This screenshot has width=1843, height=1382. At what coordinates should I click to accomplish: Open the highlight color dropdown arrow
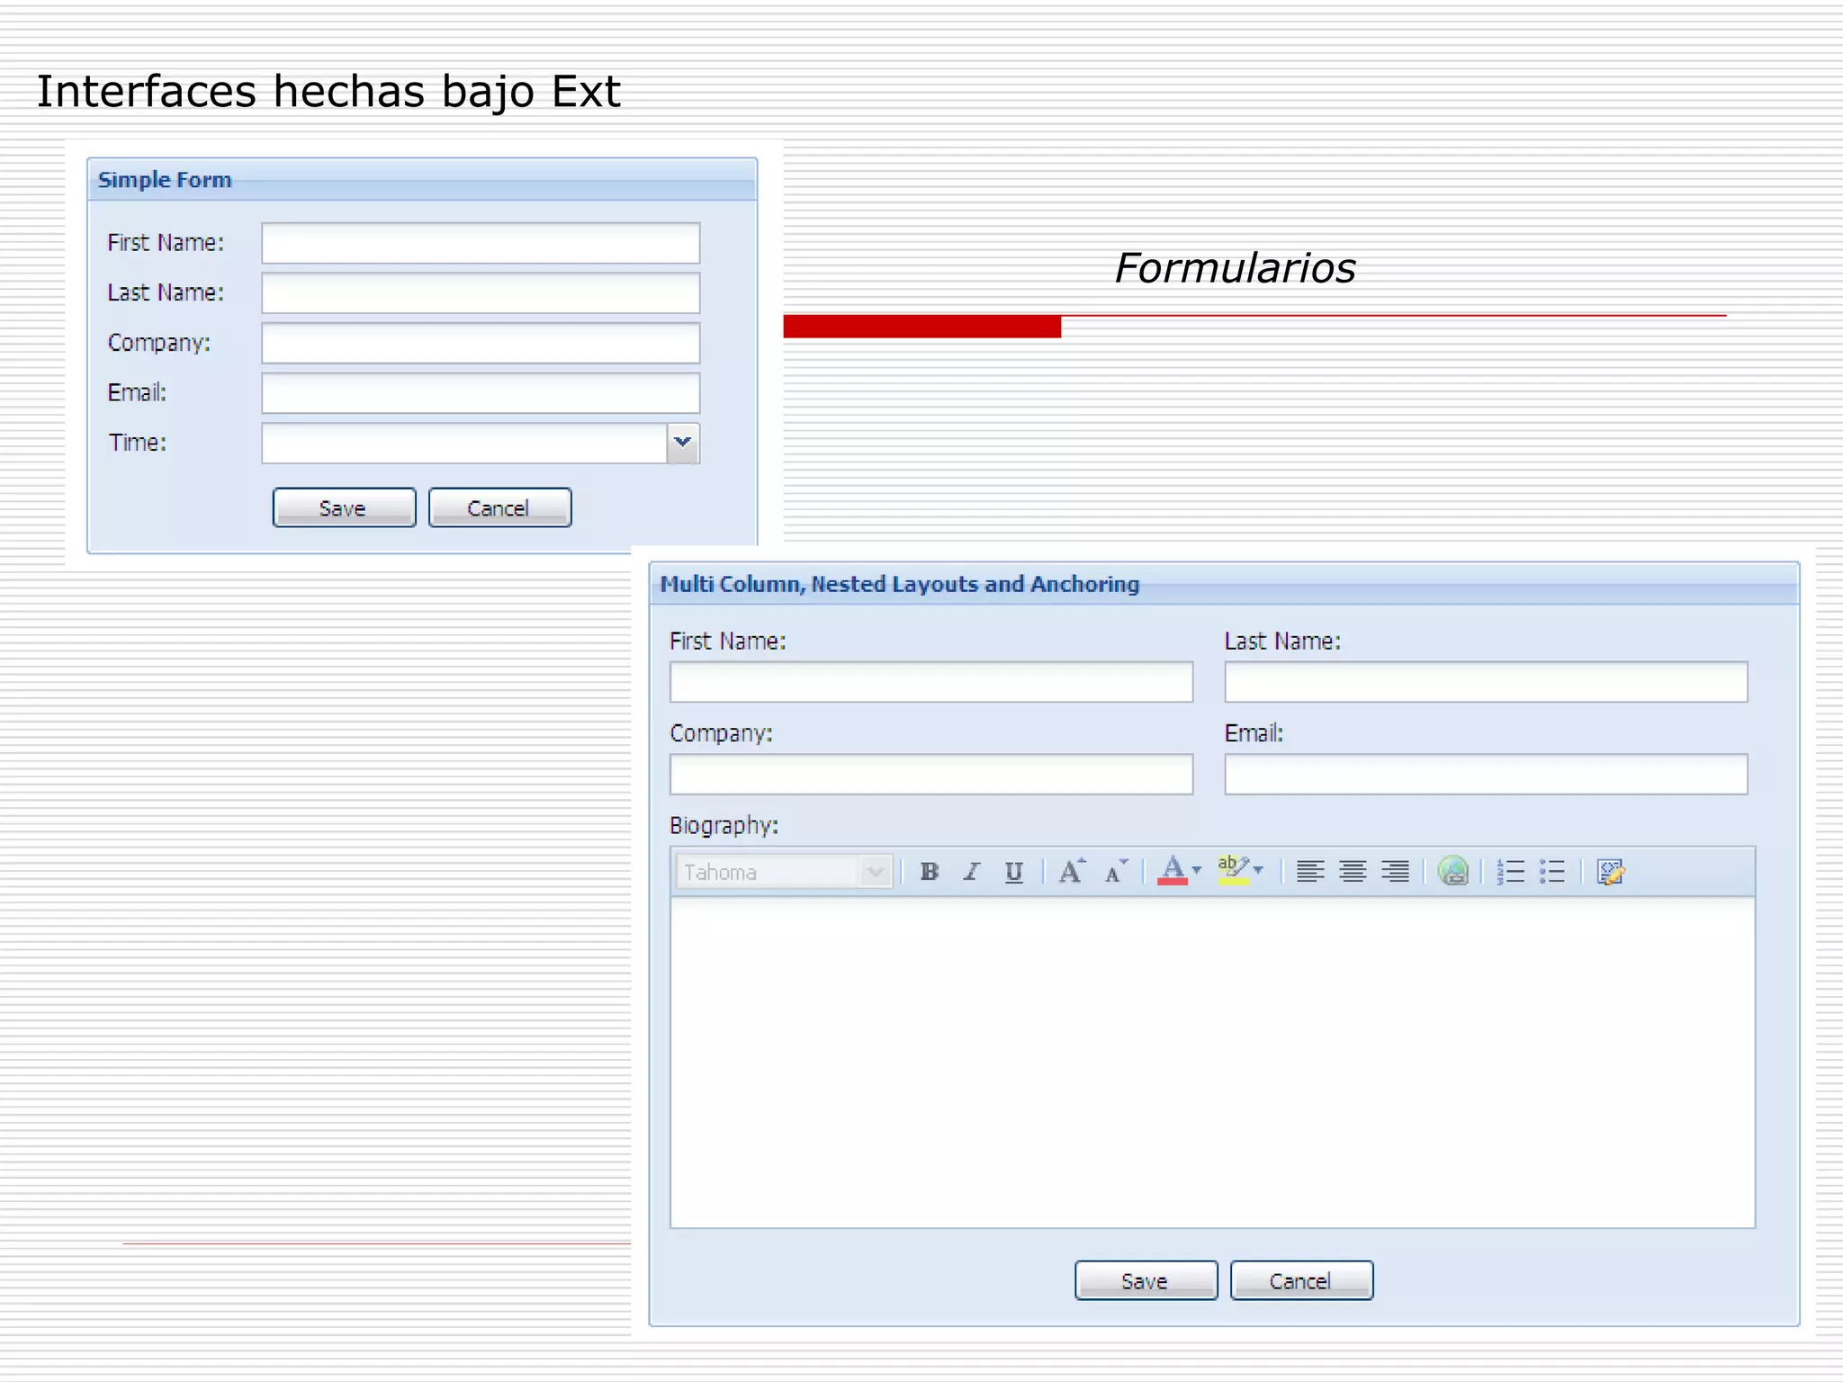tap(1258, 870)
